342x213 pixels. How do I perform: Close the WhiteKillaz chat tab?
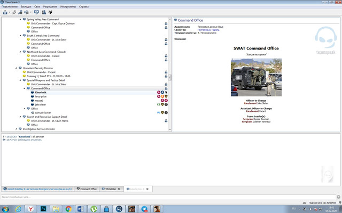[119, 189]
